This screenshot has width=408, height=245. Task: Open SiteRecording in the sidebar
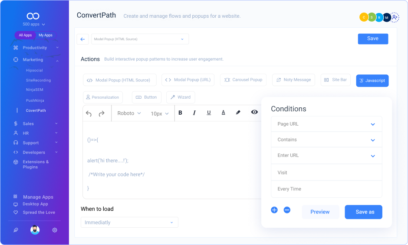(x=38, y=81)
